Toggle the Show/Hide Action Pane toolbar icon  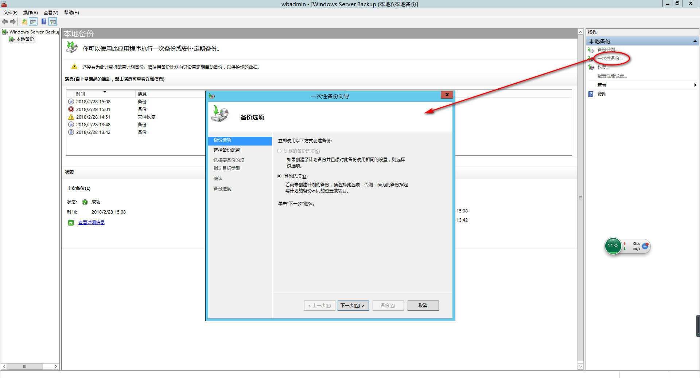coord(53,22)
